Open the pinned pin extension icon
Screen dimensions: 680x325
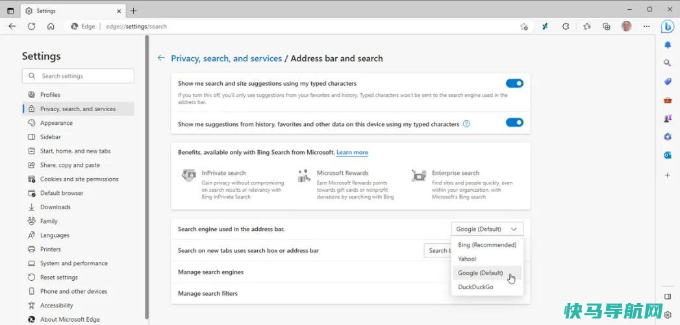pos(546,27)
